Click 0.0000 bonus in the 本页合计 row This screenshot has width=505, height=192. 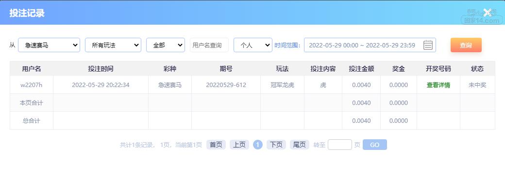click(x=399, y=103)
